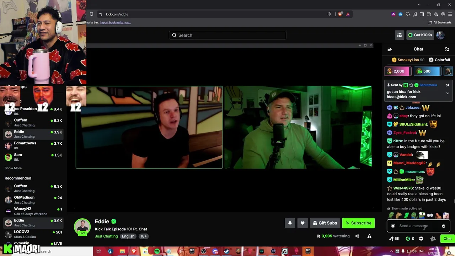The image size is (455, 256).
Task: Click the Subscribe button
Action: click(358, 223)
